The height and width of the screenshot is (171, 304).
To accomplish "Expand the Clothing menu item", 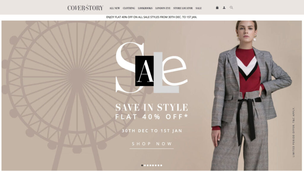I will coord(129,8).
